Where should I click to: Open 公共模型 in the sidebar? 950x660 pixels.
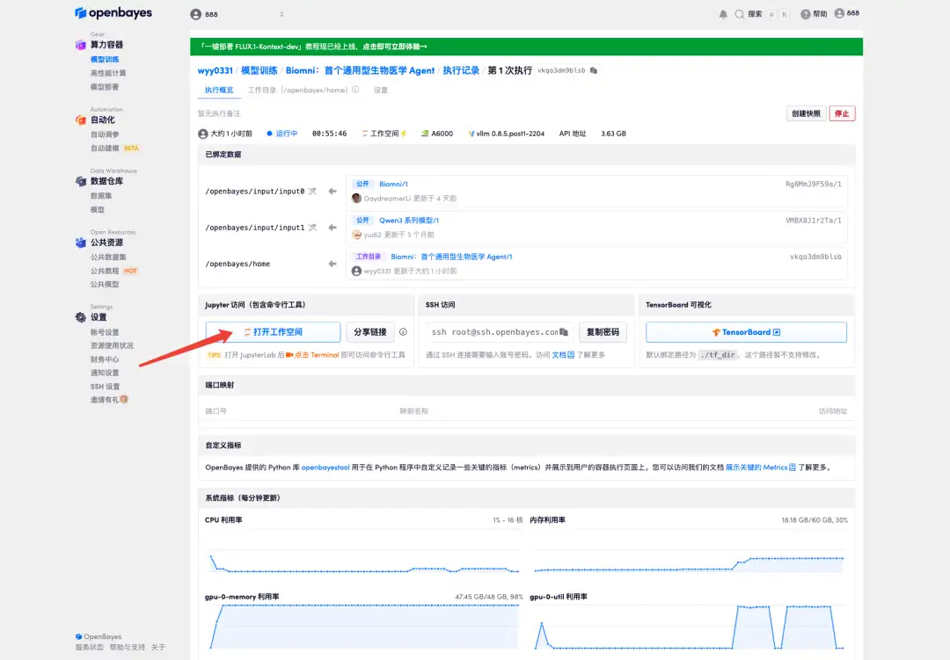[x=105, y=285]
